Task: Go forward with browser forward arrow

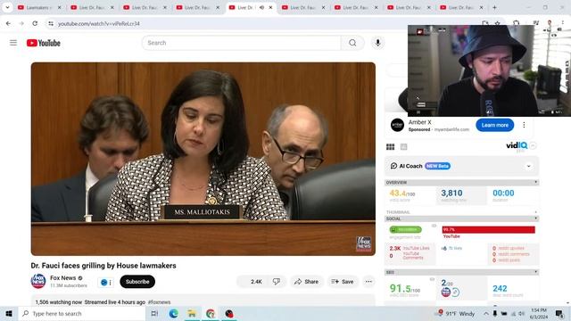Action: (21, 24)
